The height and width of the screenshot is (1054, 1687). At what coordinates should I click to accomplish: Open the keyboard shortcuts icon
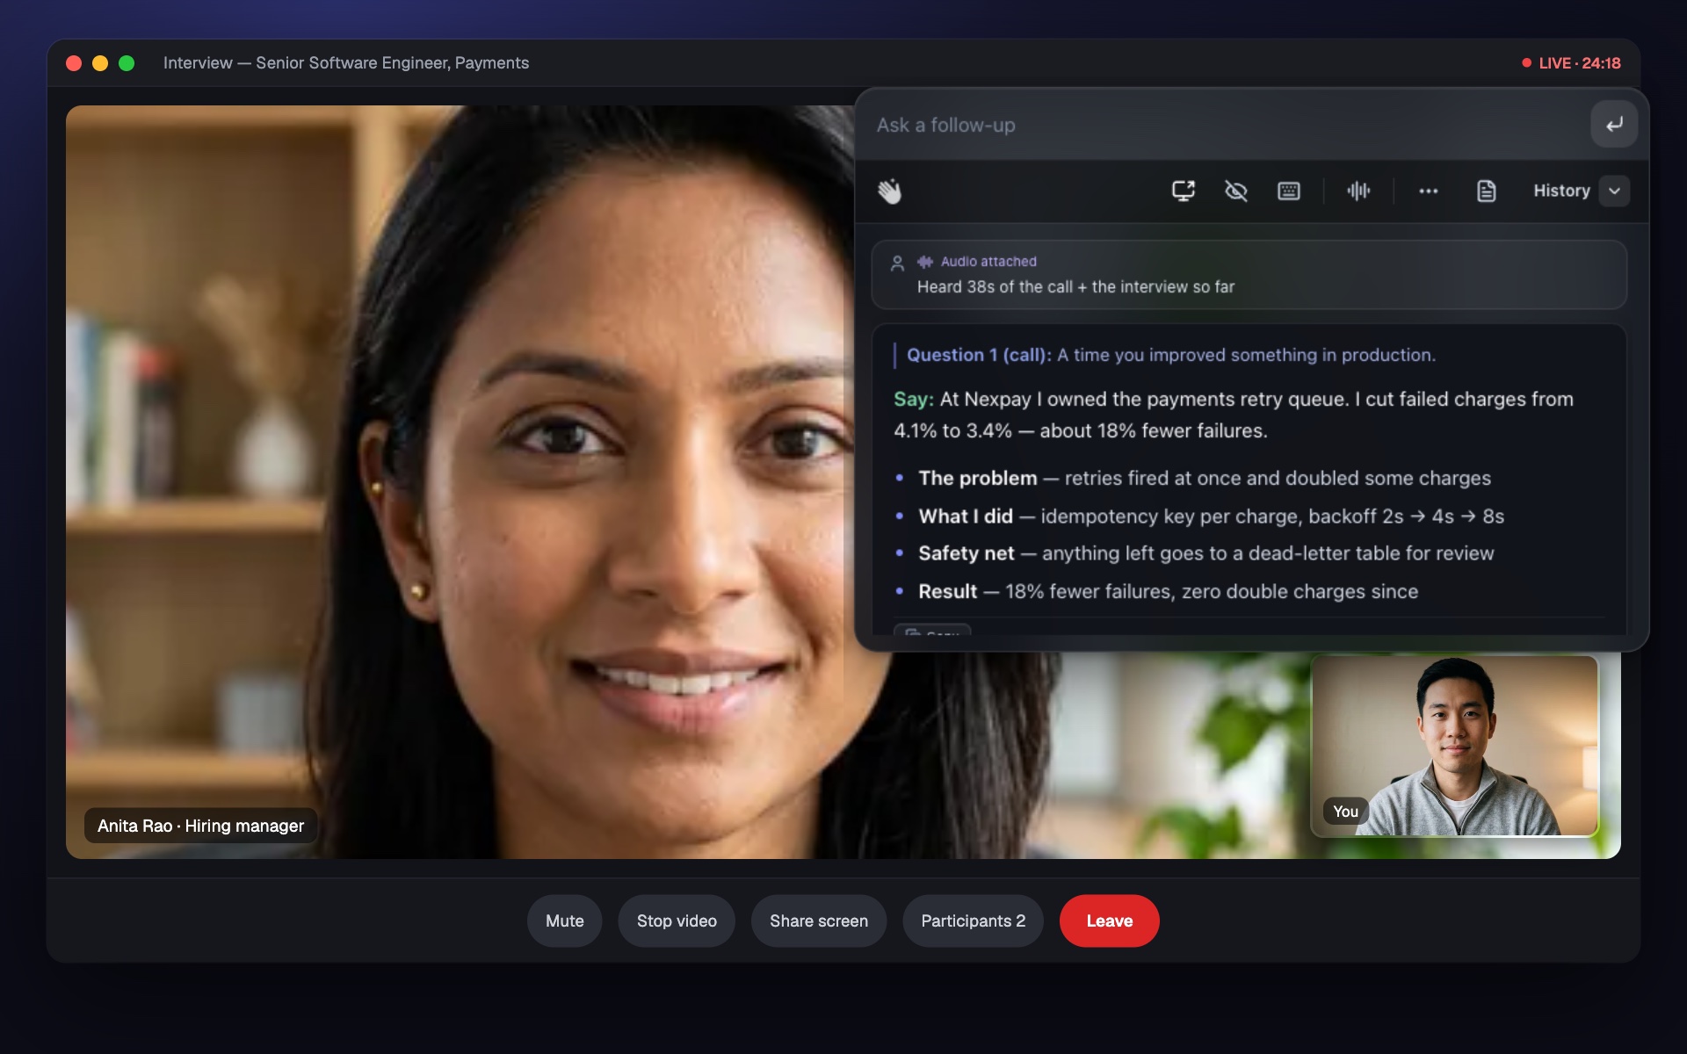pos(1289,191)
